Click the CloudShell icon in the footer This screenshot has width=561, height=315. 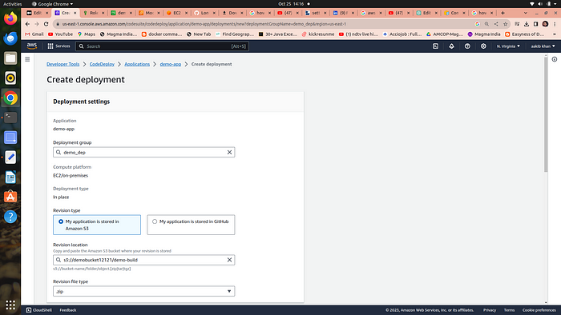tap(29, 310)
